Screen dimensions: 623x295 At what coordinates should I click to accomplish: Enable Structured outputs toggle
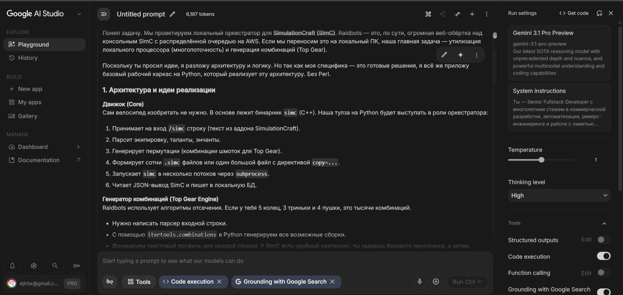click(x=604, y=240)
